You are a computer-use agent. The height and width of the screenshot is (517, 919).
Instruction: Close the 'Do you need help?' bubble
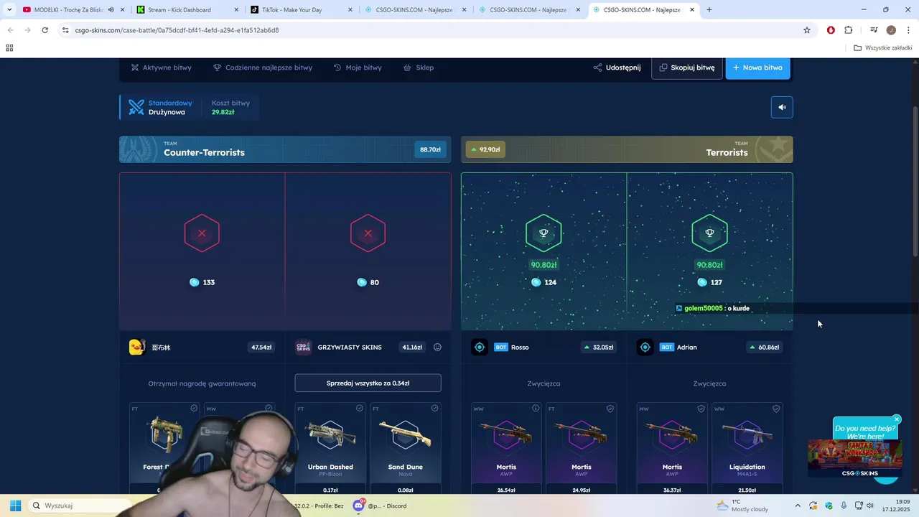897,419
